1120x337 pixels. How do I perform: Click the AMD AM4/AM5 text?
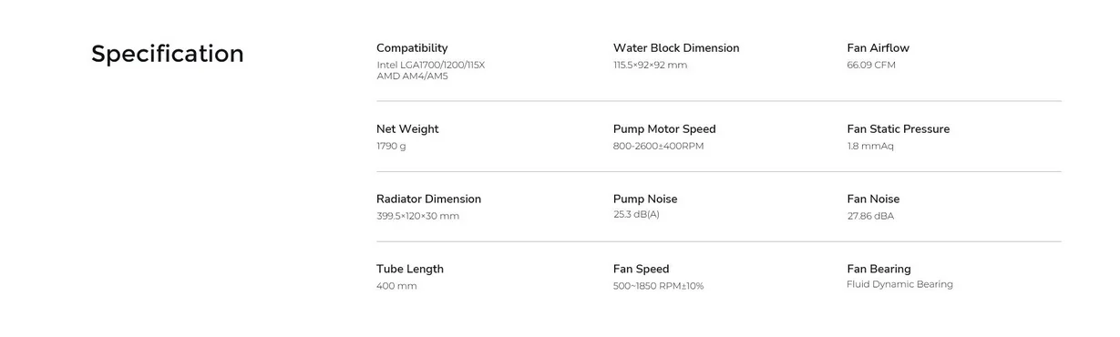click(412, 77)
